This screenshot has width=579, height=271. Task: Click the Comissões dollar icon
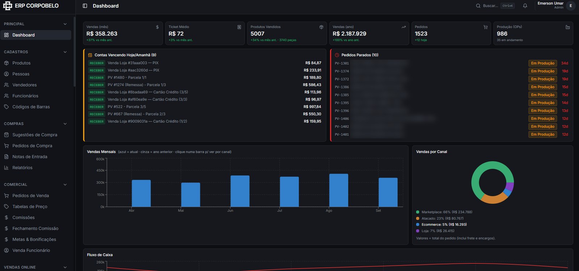(x=7, y=218)
